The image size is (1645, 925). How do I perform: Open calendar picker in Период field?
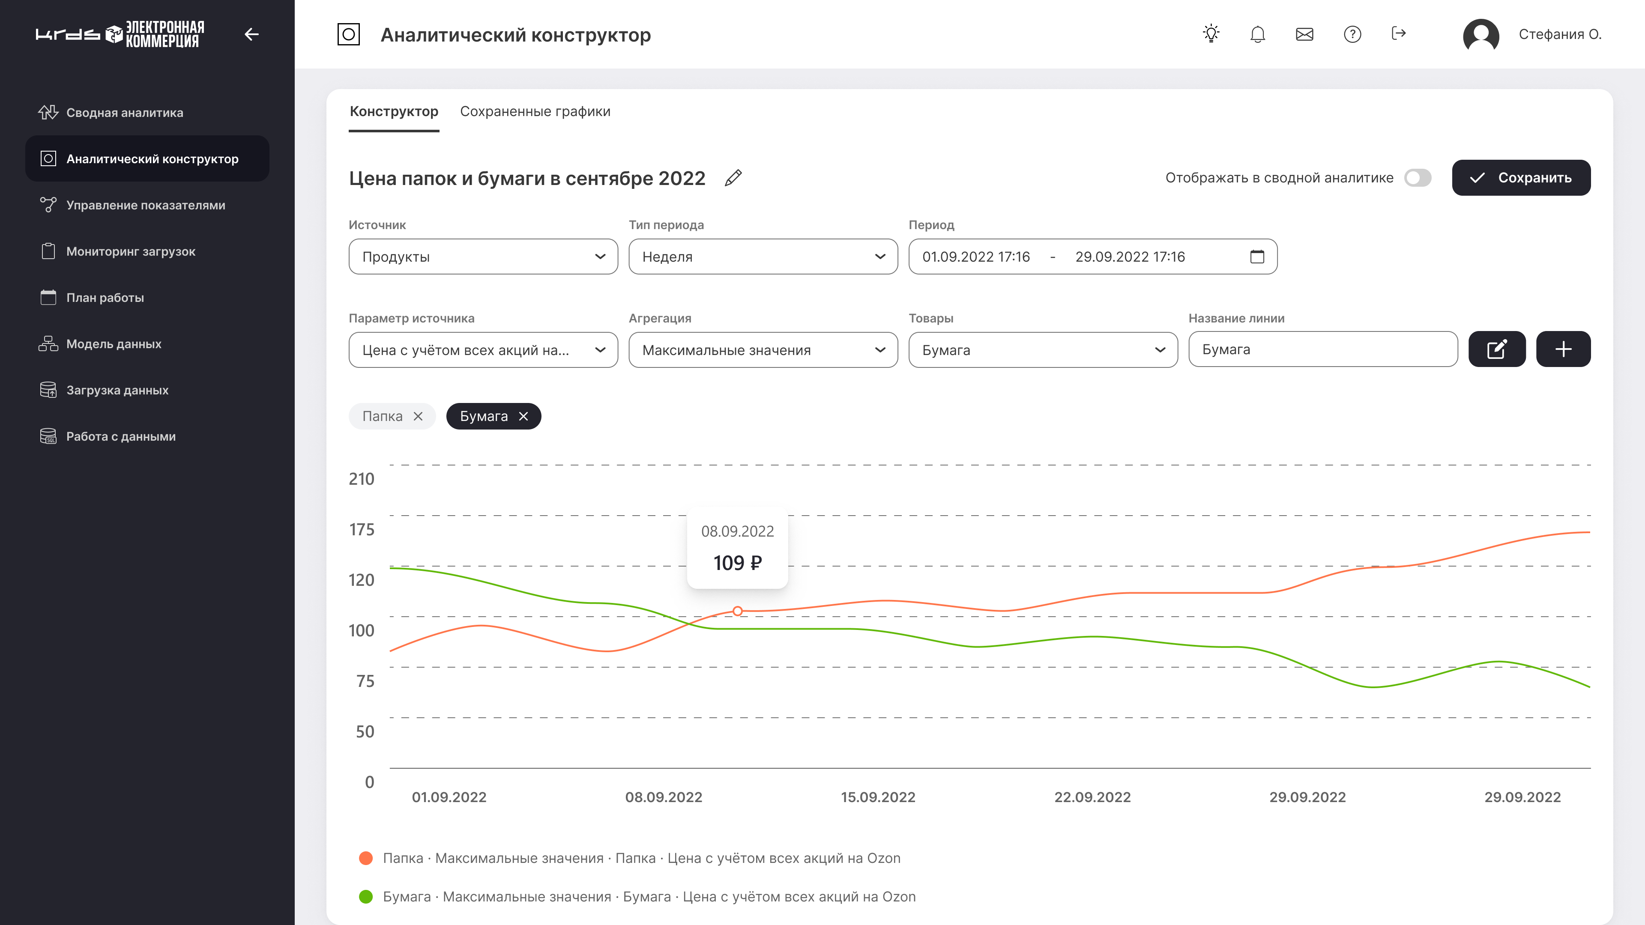coord(1257,257)
